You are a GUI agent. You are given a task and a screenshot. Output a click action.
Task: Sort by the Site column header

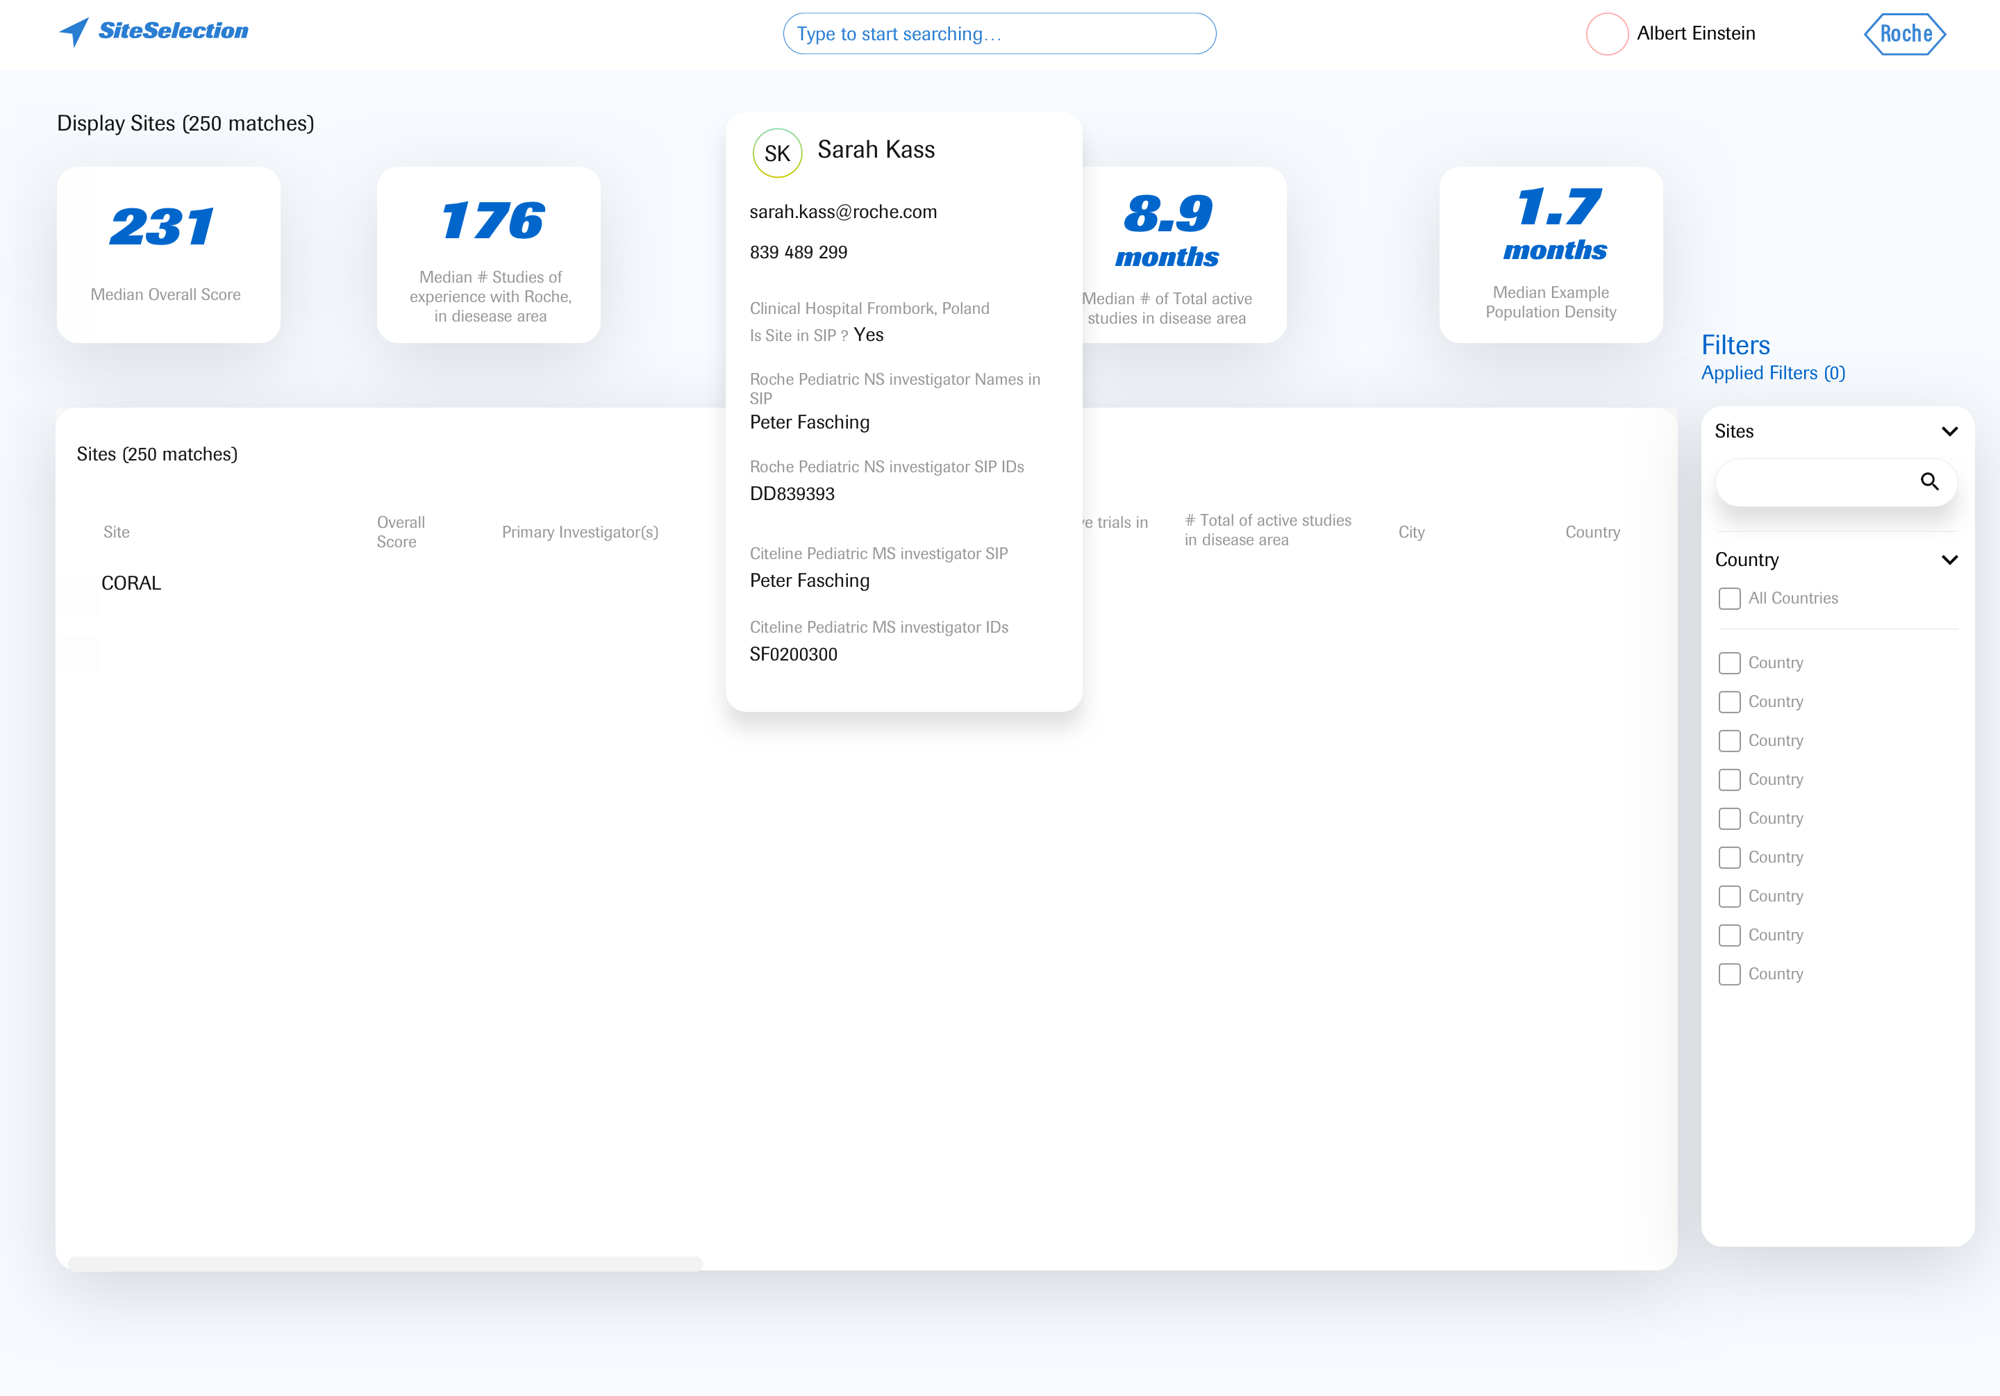pos(116,533)
